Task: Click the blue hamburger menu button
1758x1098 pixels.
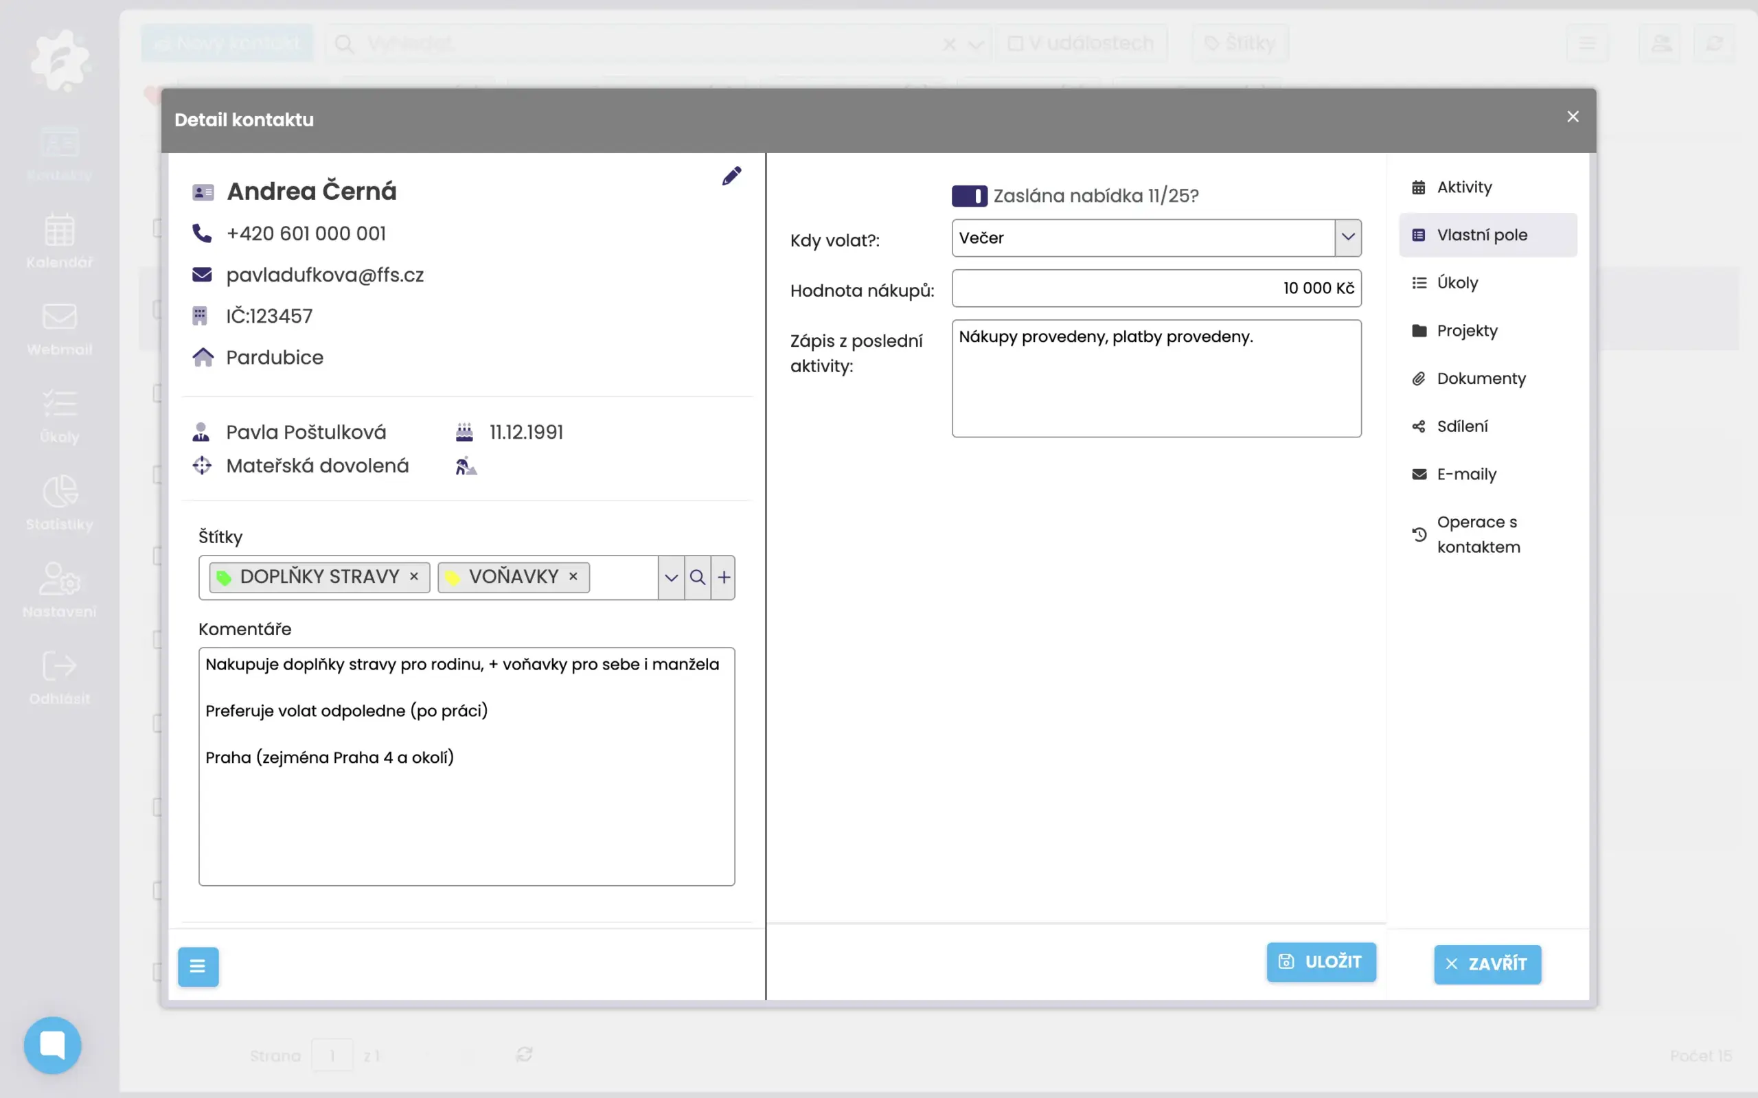Action: 198,966
